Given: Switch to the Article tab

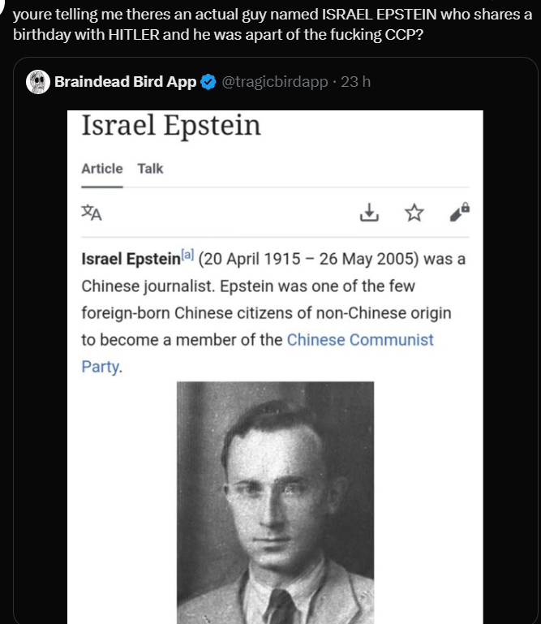Looking at the screenshot, I should tap(102, 169).
